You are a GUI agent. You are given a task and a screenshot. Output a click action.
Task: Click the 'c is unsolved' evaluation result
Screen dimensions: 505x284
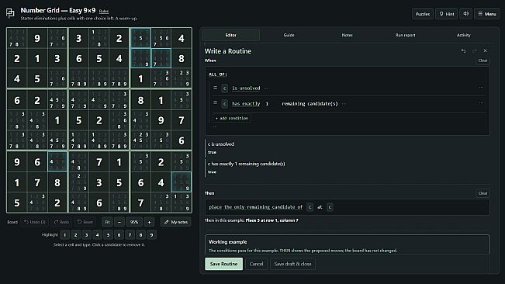click(221, 144)
